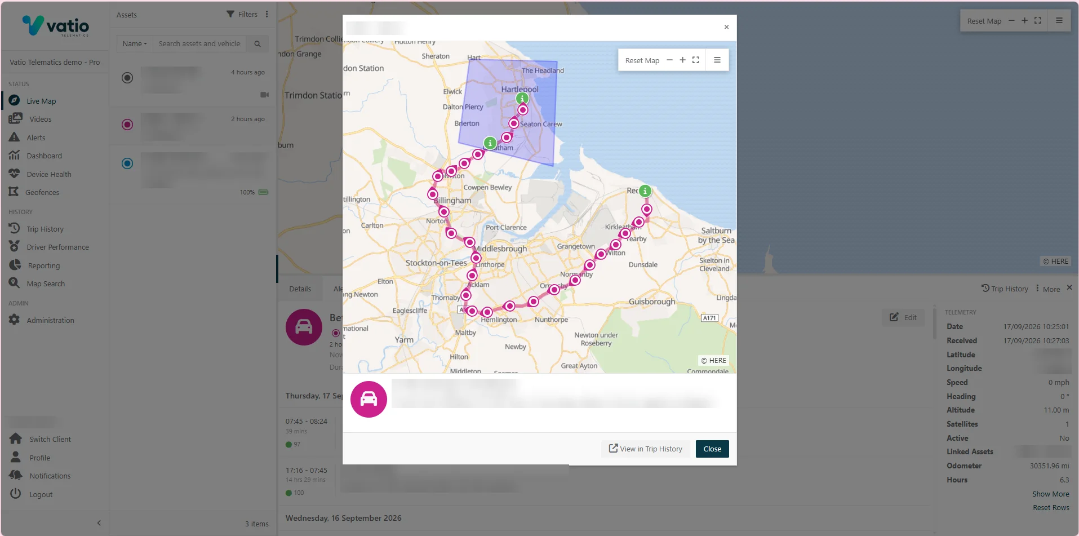Close the trip dialog with the X

(726, 27)
